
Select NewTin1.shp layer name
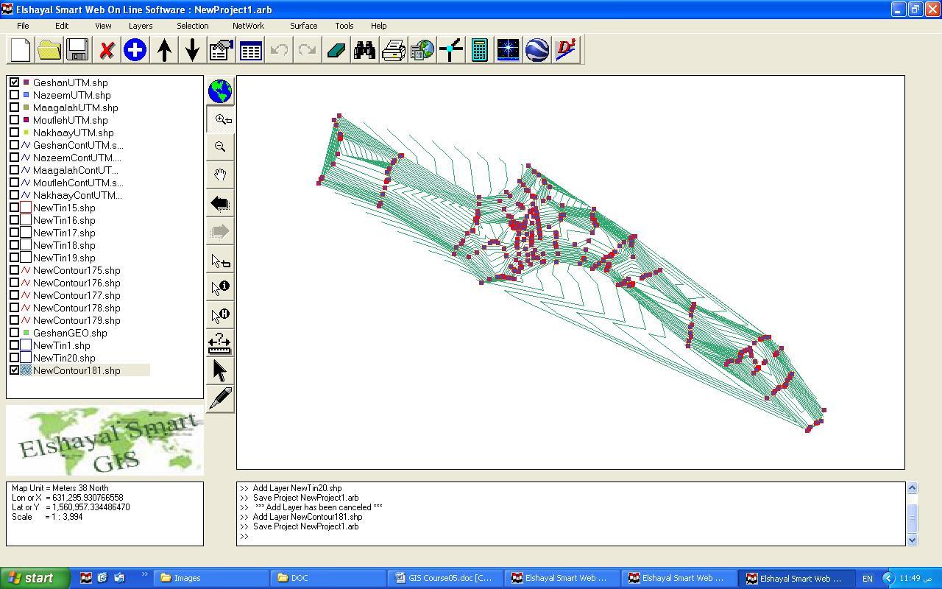[x=62, y=345]
